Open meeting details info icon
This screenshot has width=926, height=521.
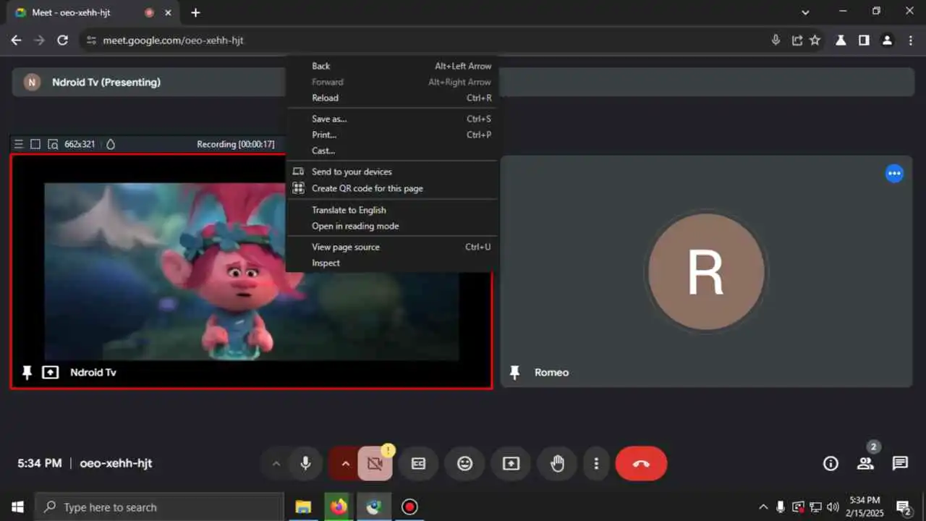tap(831, 464)
